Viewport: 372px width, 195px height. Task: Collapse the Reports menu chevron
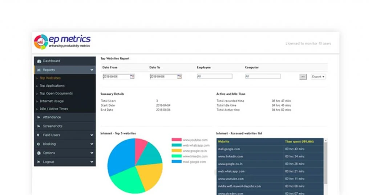point(92,70)
